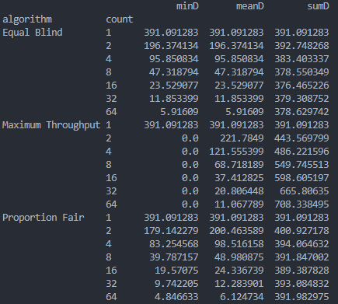Select value 68.718189 in meanD
Image resolution: width=338 pixels, height=304 pixels.
point(239,165)
